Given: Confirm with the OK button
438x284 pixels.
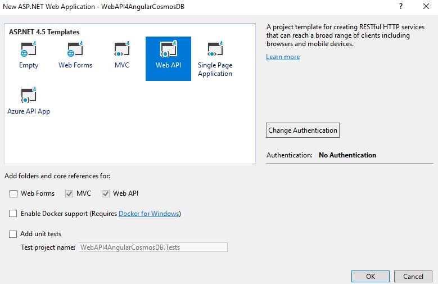Looking at the screenshot, I should coord(371,277).
